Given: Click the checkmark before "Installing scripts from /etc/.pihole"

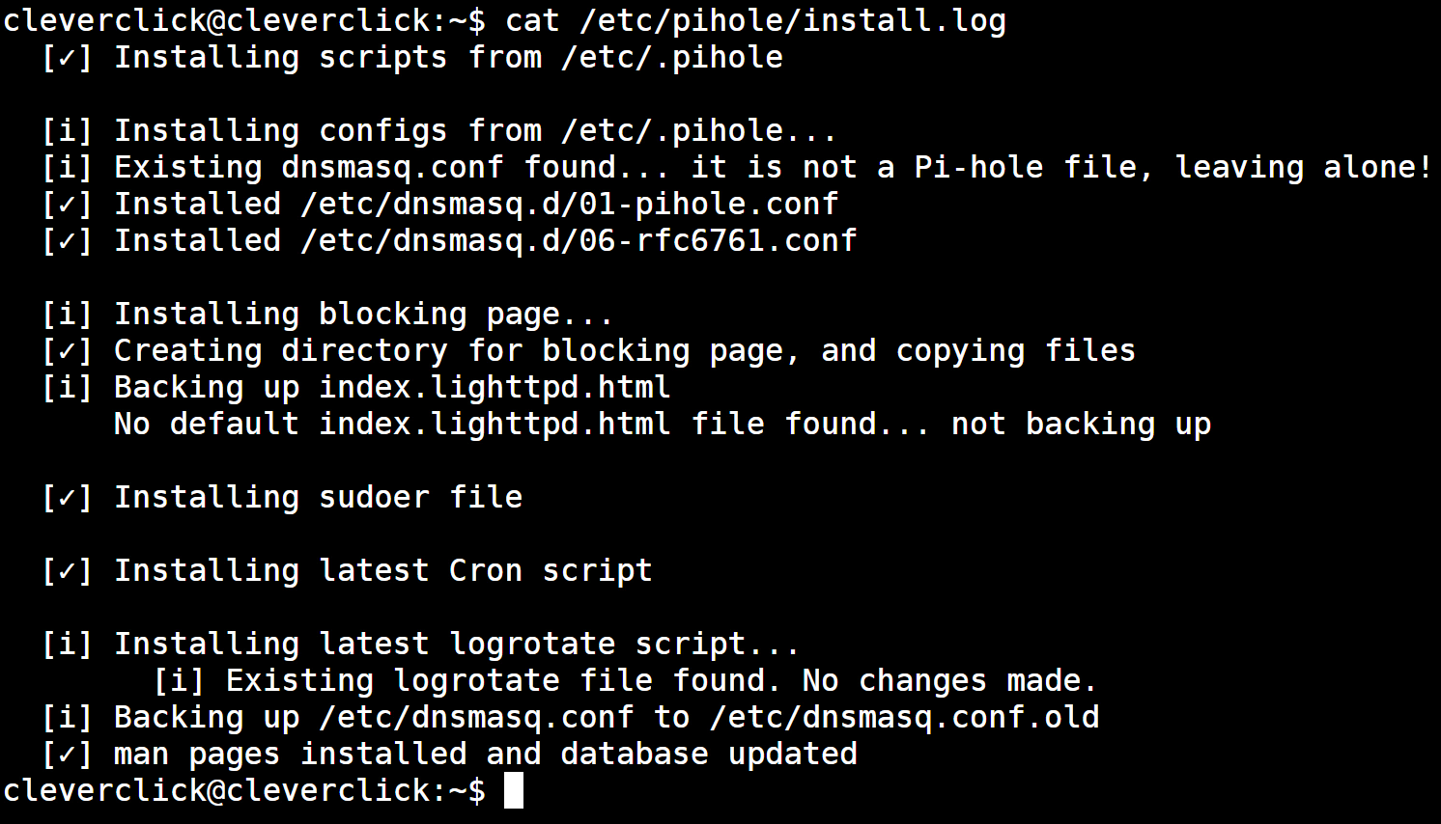Looking at the screenshot, I should [67, 58].
